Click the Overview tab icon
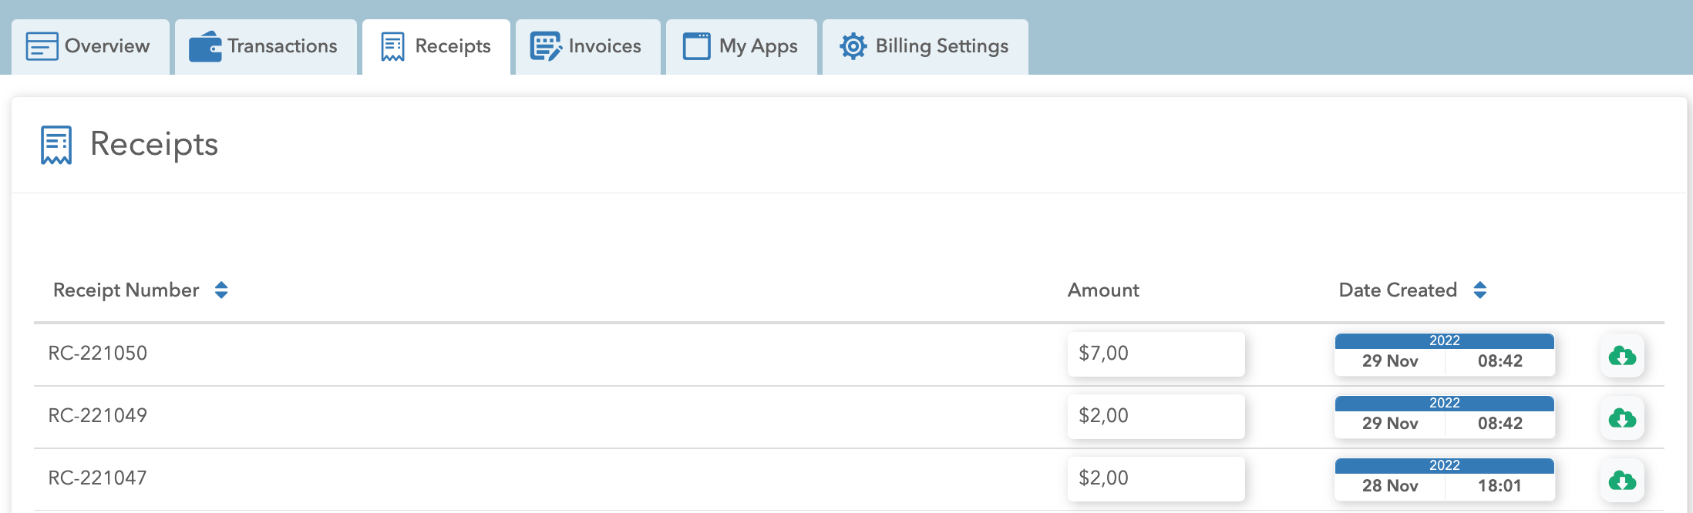The image size is (1693, 513). pyautogui.click(x=42, y=46)
